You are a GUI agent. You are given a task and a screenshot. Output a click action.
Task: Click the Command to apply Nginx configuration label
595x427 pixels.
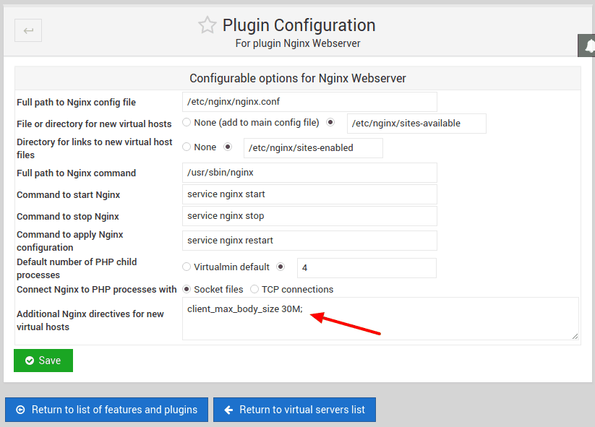click(70, 241)
